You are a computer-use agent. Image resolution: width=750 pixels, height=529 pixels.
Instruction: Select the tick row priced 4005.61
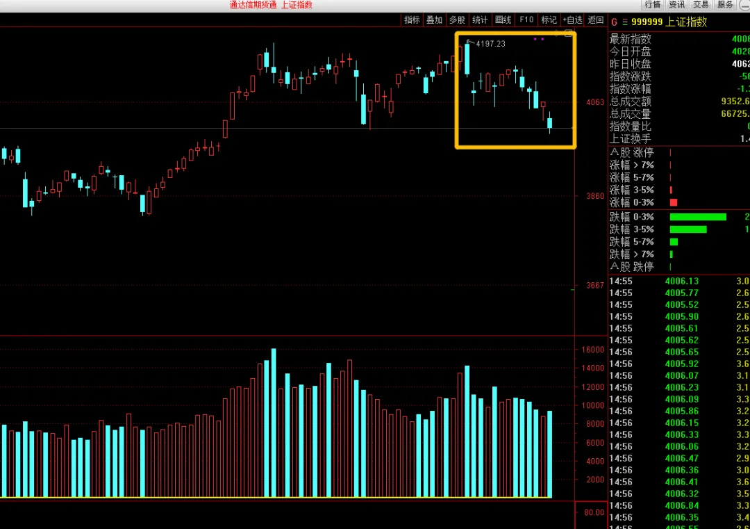(x=679, y=328)
